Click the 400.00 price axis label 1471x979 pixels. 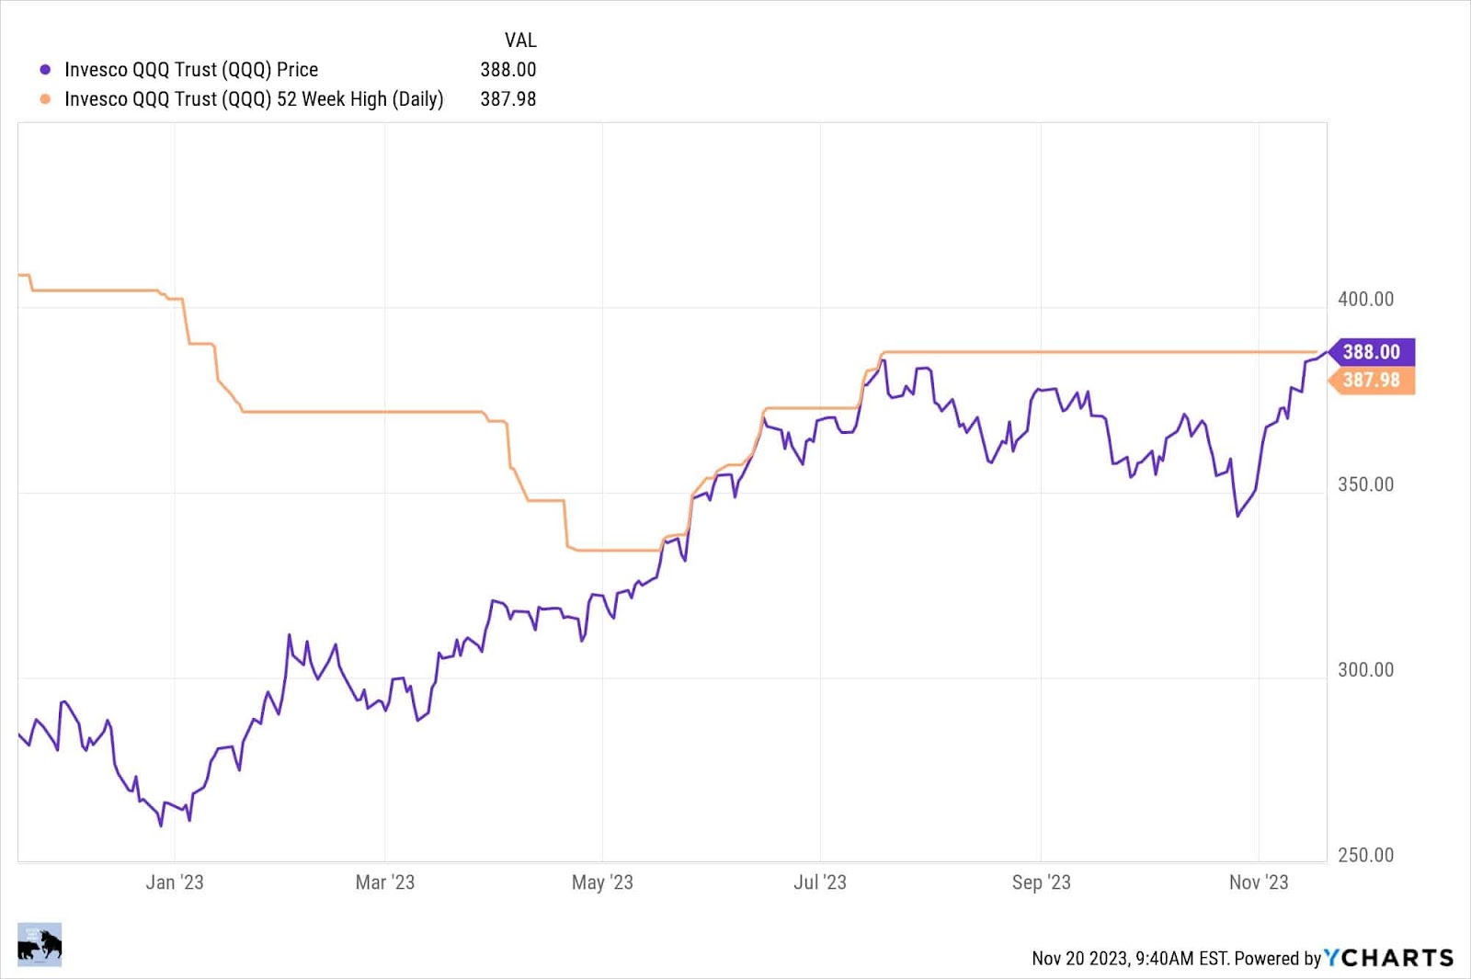(x=1365, y=300)
